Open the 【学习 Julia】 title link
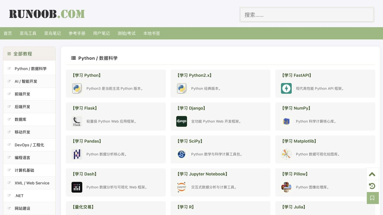 [x=294, y=207]
